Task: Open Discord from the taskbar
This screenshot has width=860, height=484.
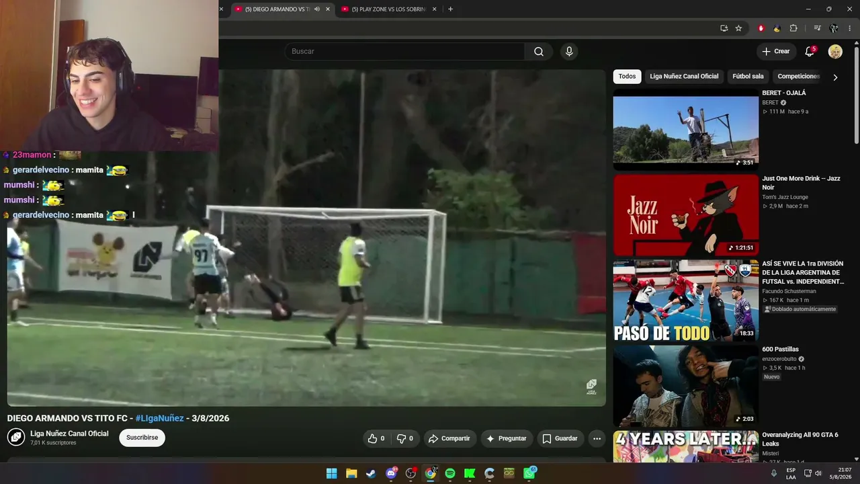Action: point(391,473)
